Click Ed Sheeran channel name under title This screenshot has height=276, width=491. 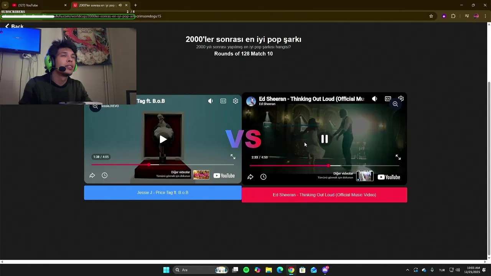click(267, 104)
